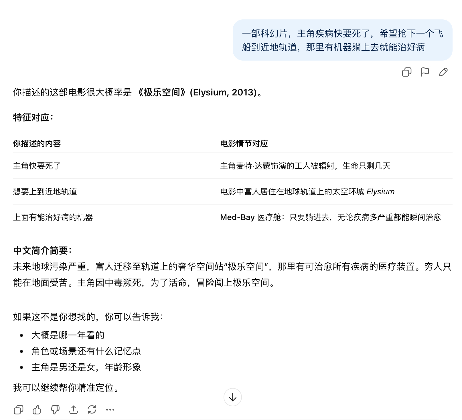The image size is (462, 420).
Task: Open more options with the three-dots icon
Action: click(x=110, y=410)
